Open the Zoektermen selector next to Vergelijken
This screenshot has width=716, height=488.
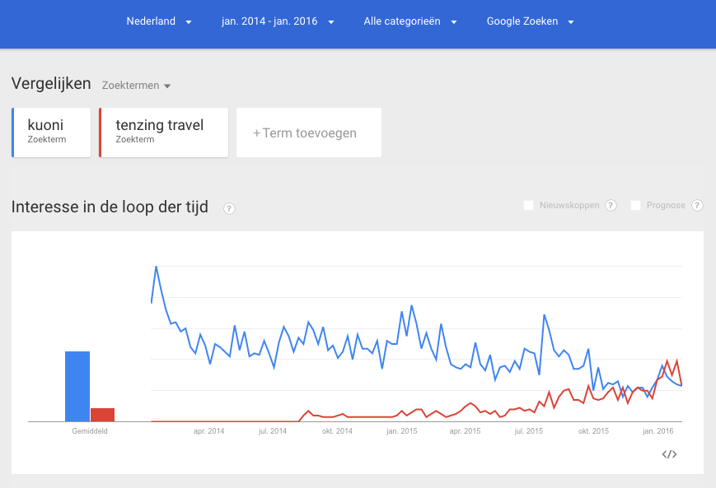(x=136, y=86)
